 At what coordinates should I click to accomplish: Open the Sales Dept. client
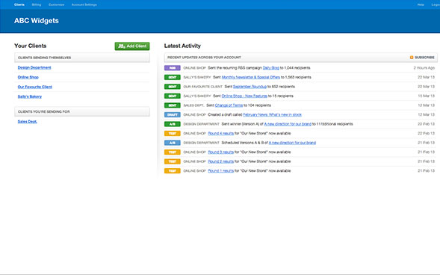pyautogui.click(x=27, y=122)
